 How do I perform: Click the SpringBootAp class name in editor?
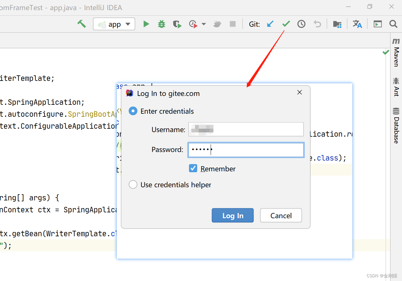pos(93,114)
